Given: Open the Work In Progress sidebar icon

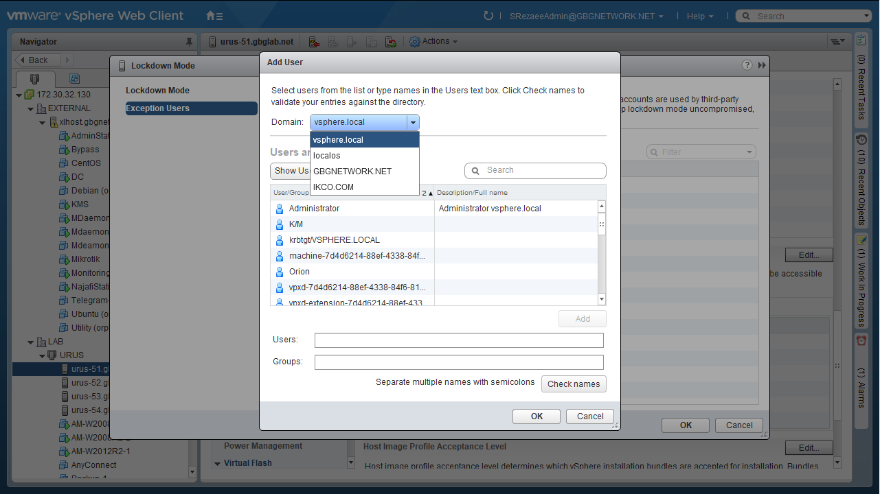Looking at the screenshot, I should pyautogui.click(x=861, y=239).
